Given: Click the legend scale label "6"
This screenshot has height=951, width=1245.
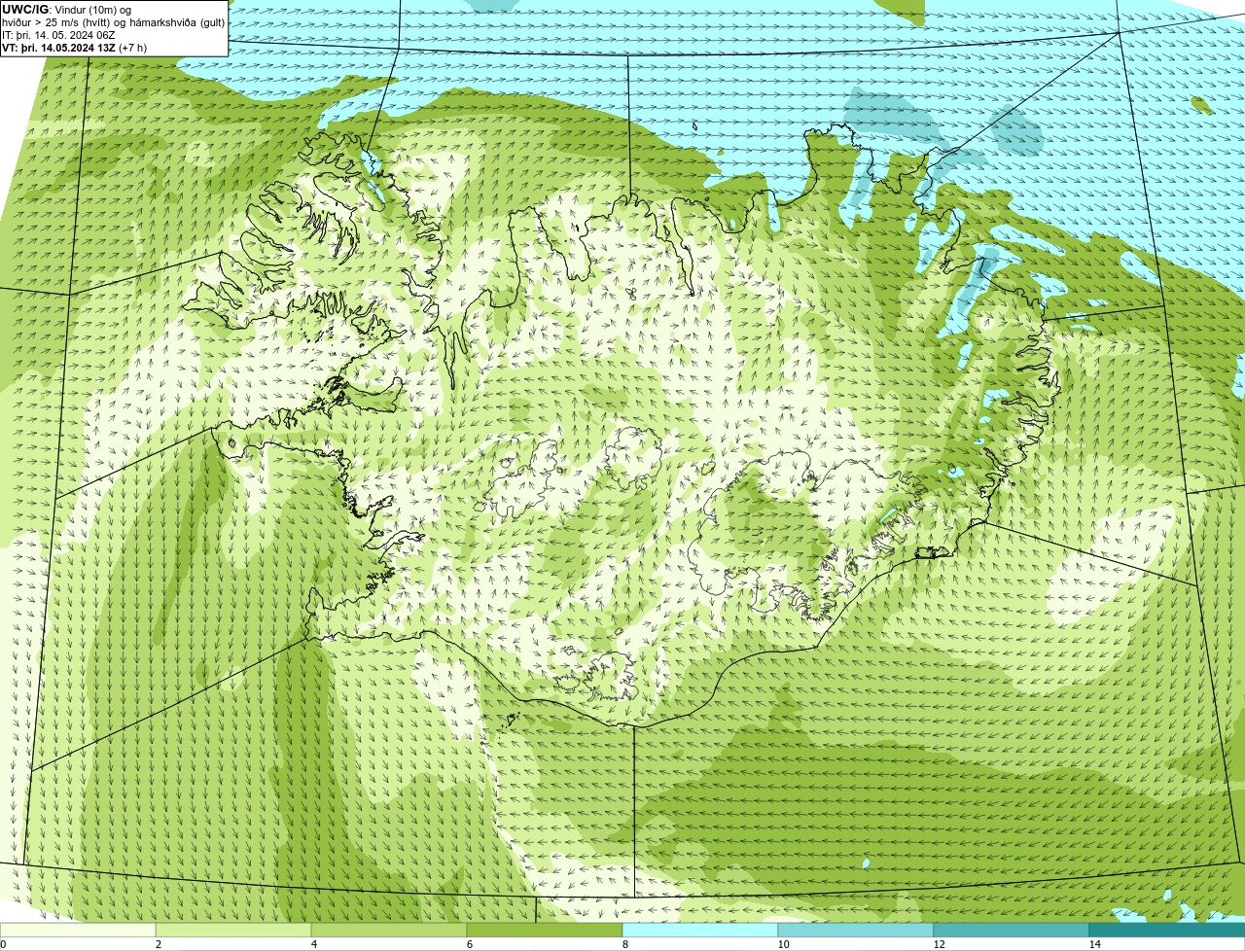Looking at the screenshot, I should point(469,944).
